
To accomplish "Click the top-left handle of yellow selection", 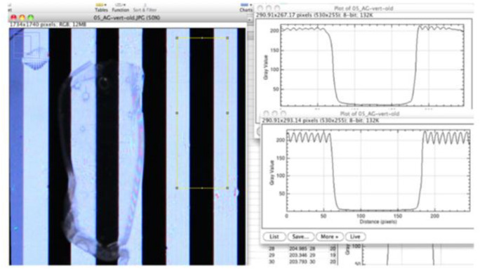I will coord(177,38).
